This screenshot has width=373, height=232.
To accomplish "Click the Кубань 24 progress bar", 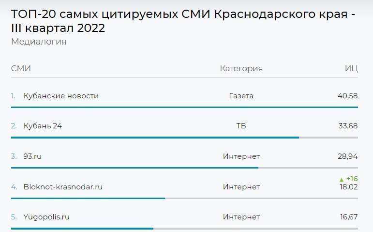I will [x=155, y=138].
